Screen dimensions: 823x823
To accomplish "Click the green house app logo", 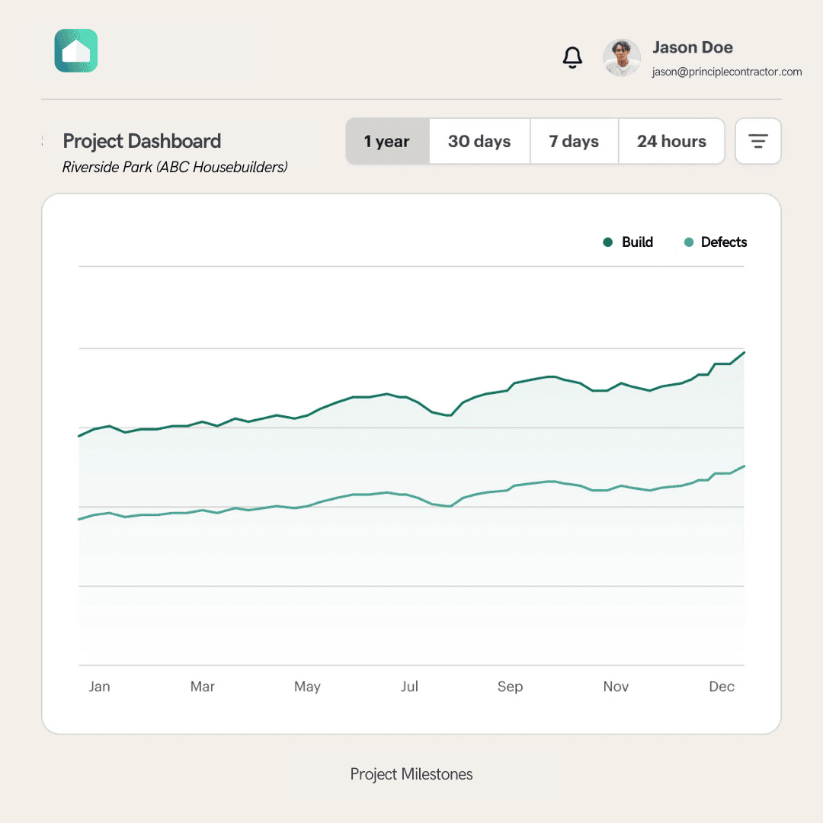I will 76,51.
